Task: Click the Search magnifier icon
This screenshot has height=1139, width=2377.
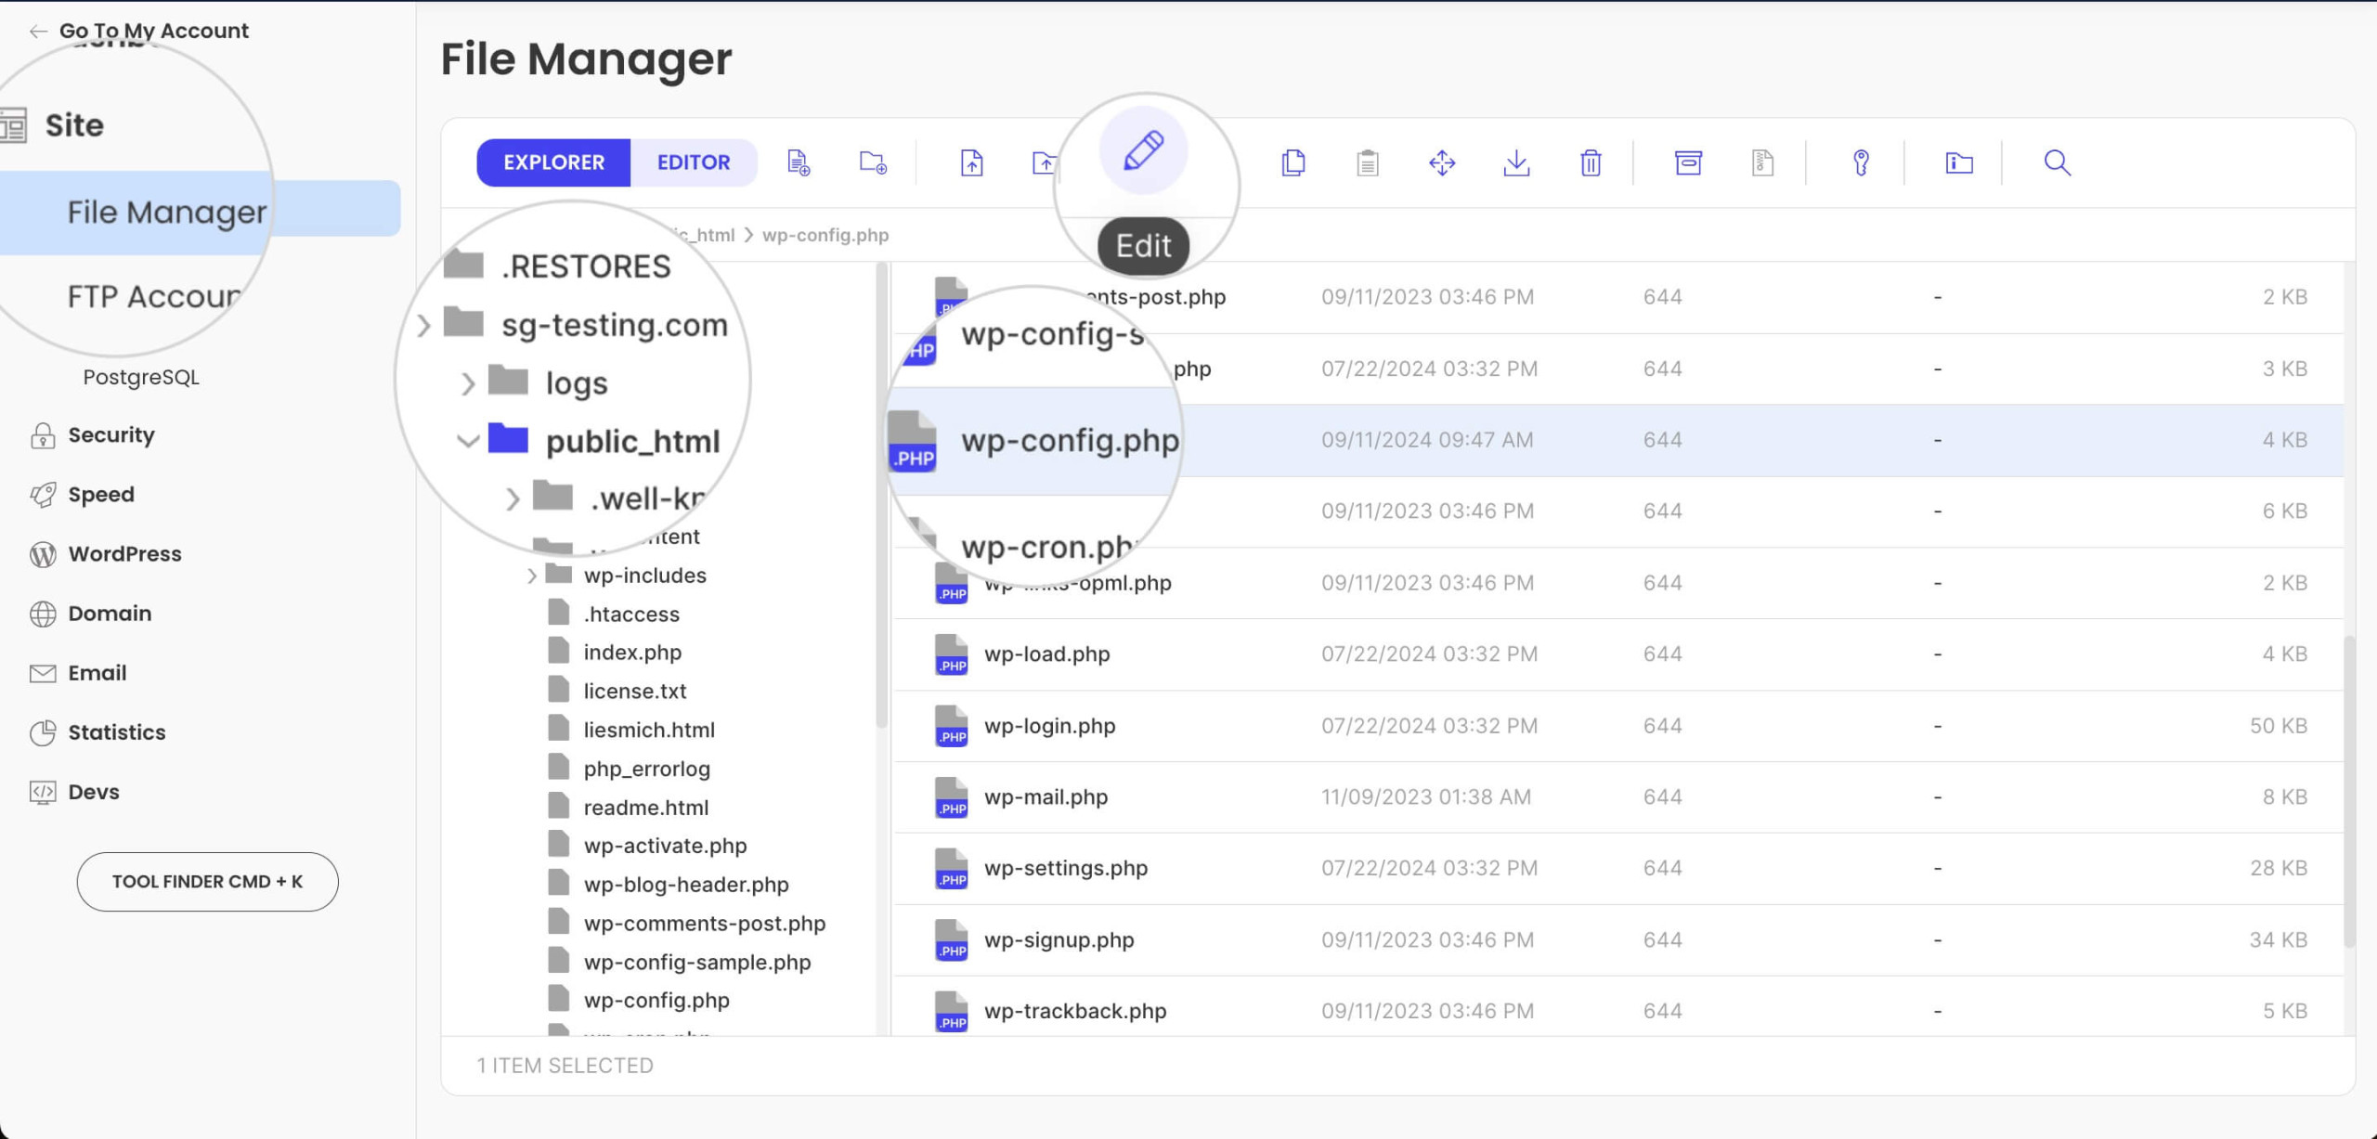Action: coord(2058,162)
